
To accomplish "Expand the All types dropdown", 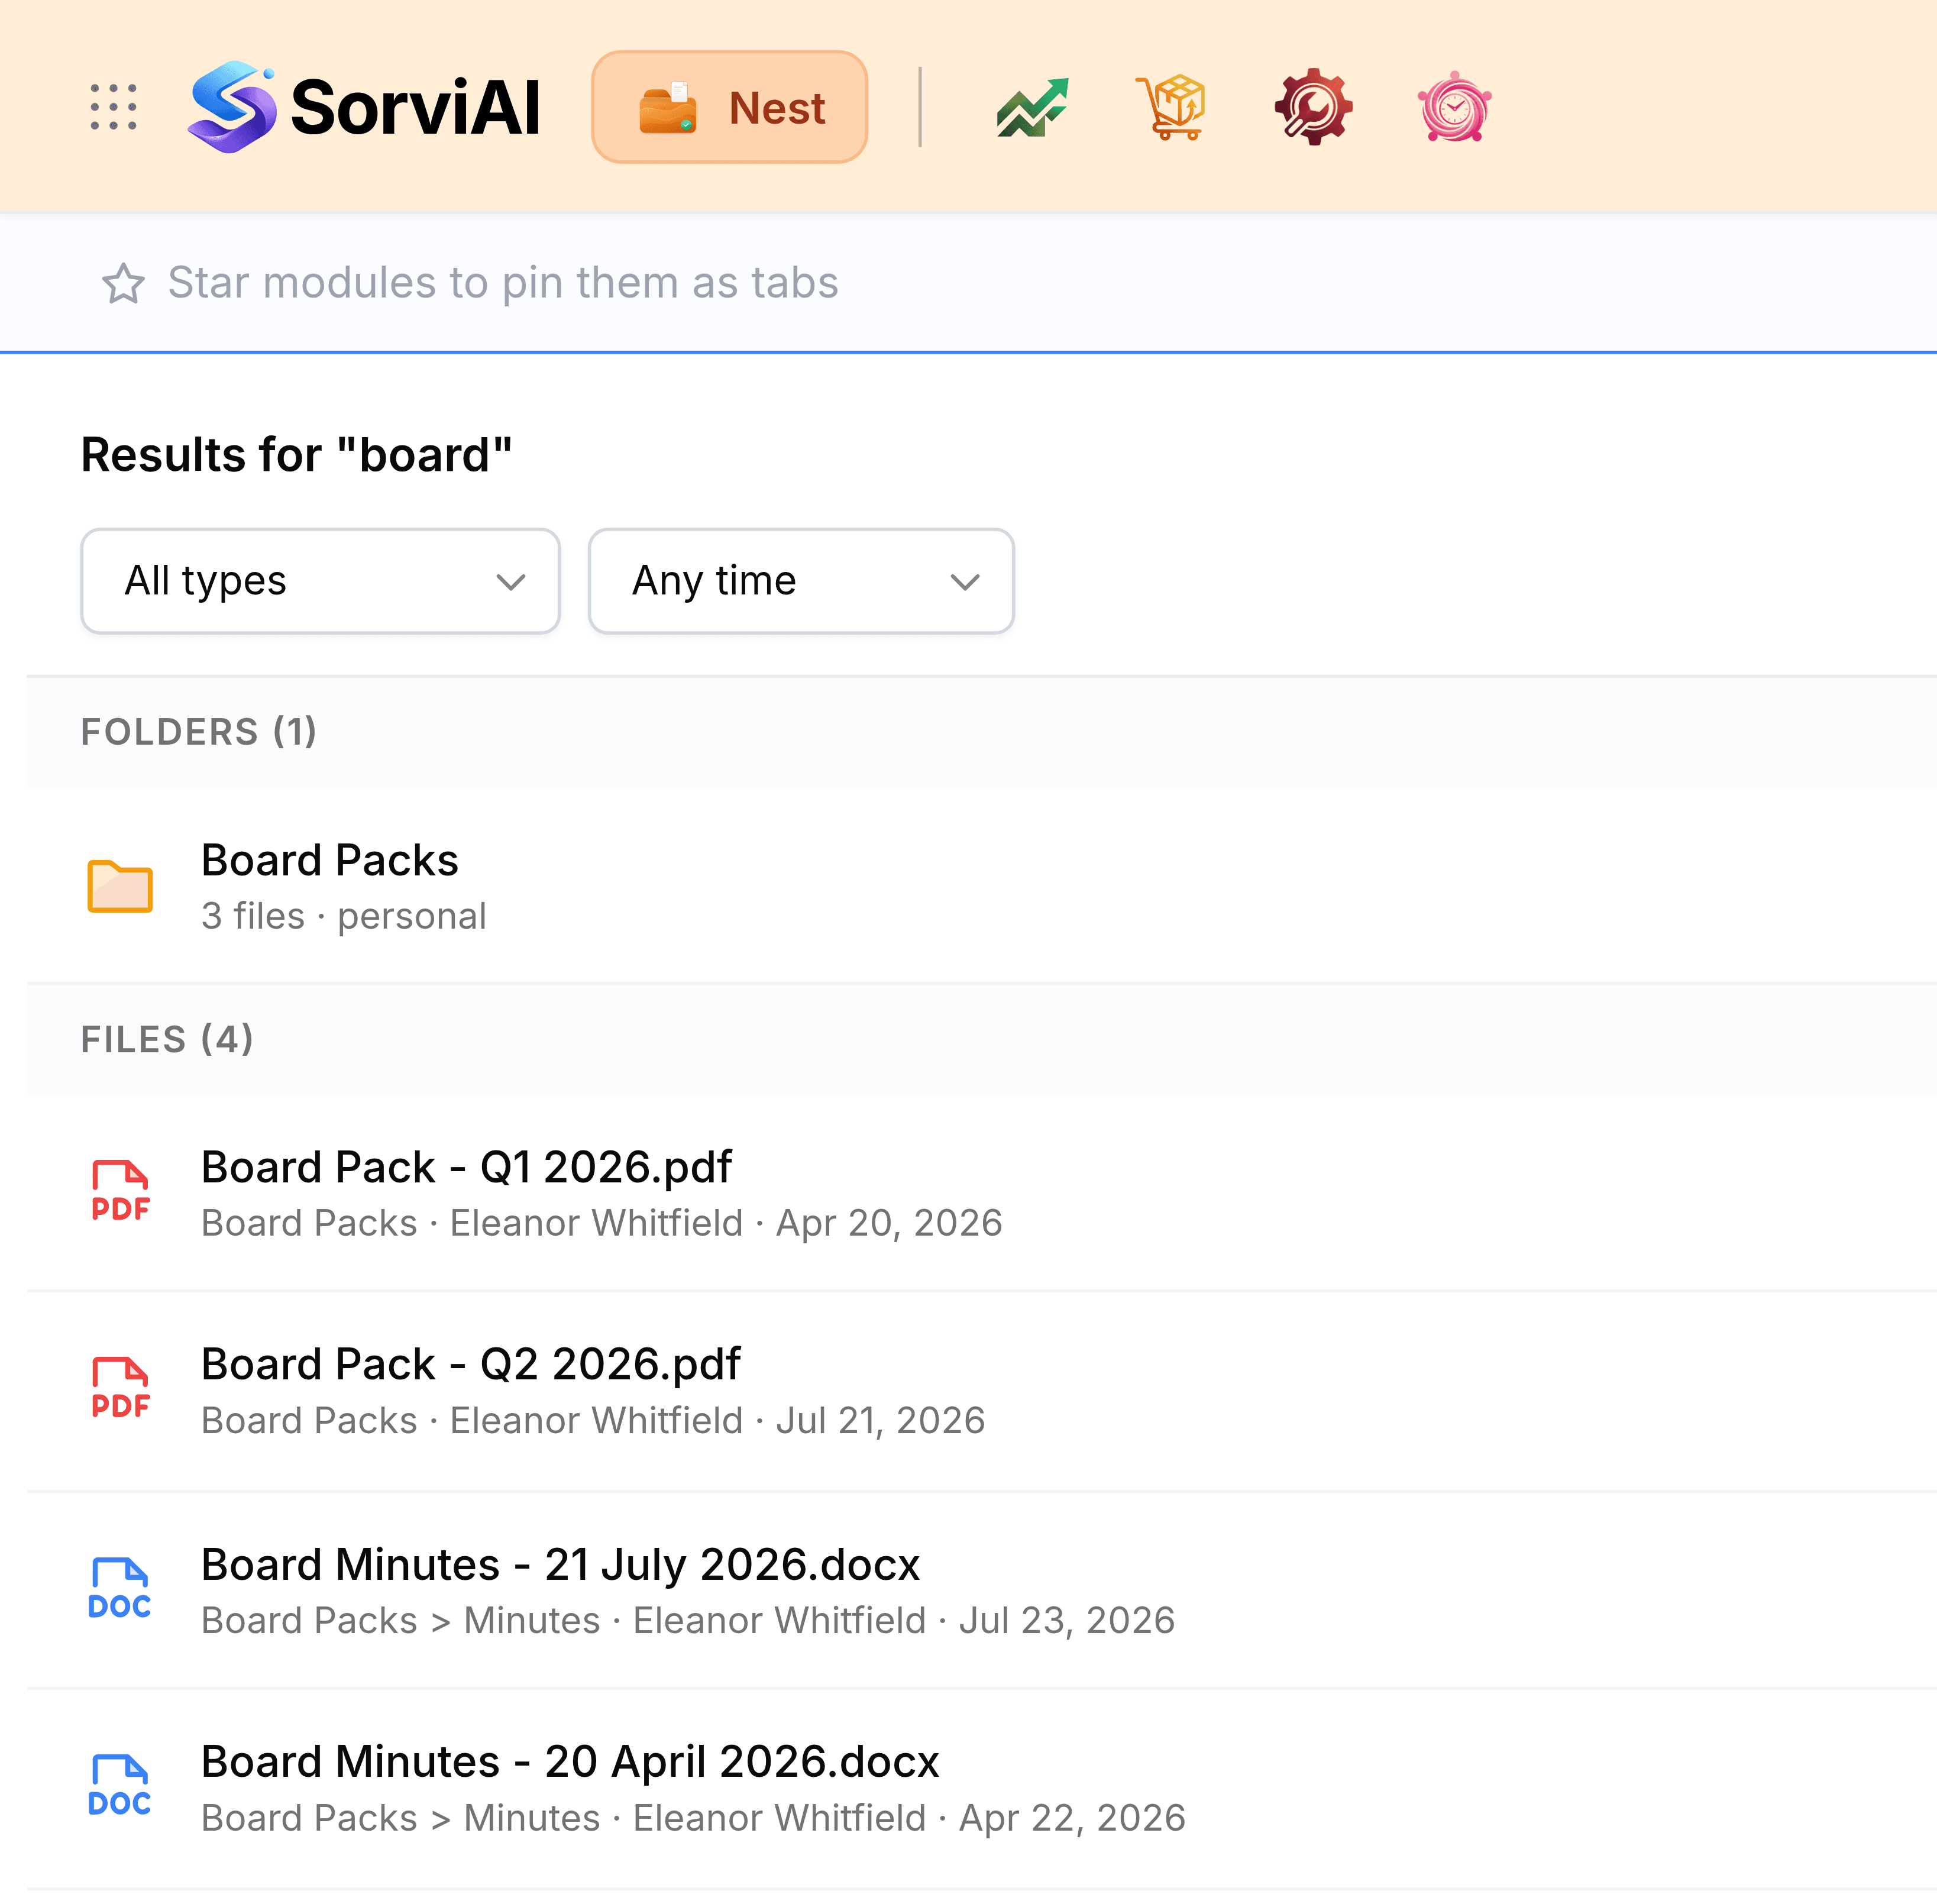I will pyautogui.click(x=320, y=581).
